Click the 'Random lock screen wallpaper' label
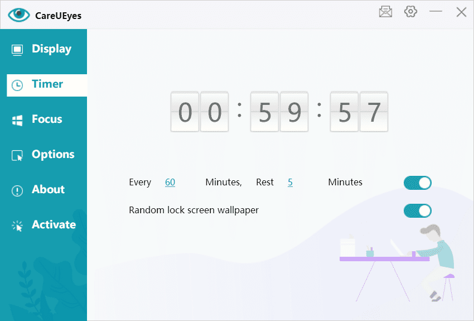 pyautogui.click(x=194, y=210)
